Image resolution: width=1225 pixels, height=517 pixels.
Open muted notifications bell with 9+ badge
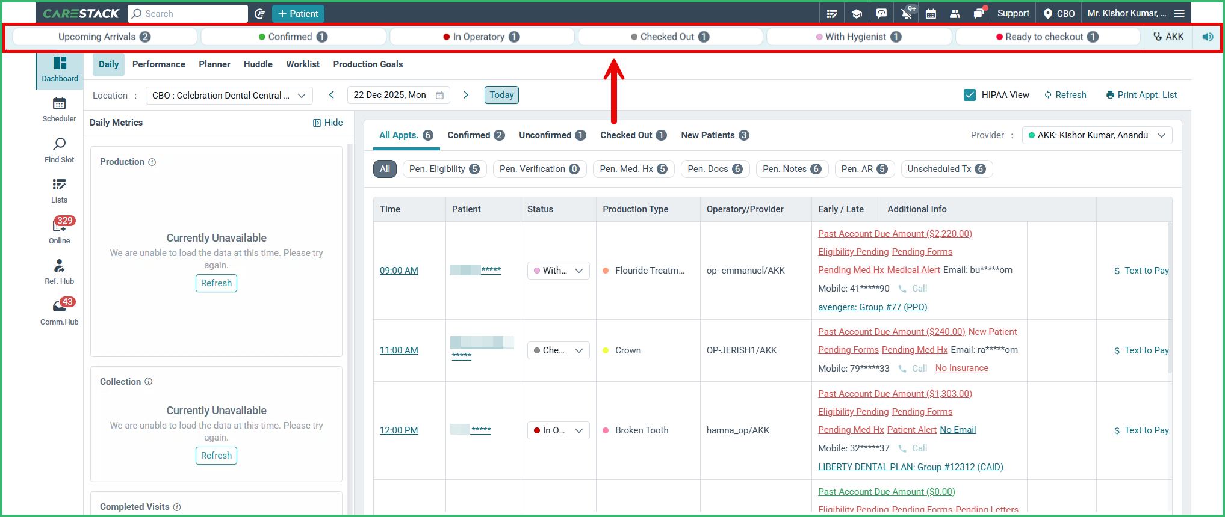click(907, 13)
